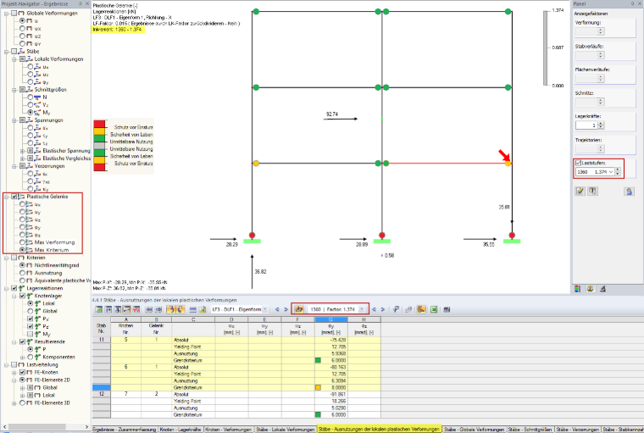Viewport: 644px width, 433px height.
Task: Collapse the Stäbe tree node
Action: point(7,52)
